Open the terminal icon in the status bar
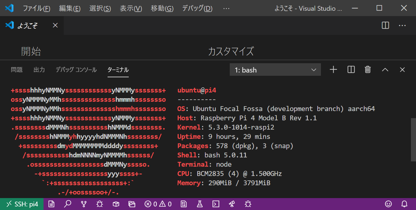This screenshot has width=416, height=210. tap(216, 204)
